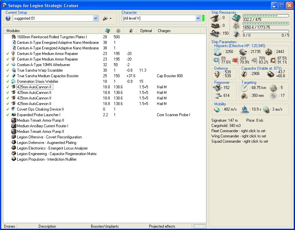
Task: Click the Defence armor repair icon
Action: (217, 74)
